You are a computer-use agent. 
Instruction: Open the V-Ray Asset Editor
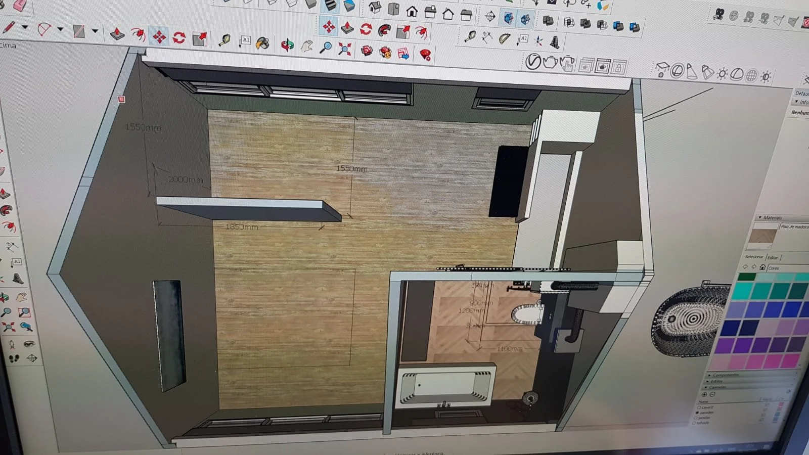533,62
